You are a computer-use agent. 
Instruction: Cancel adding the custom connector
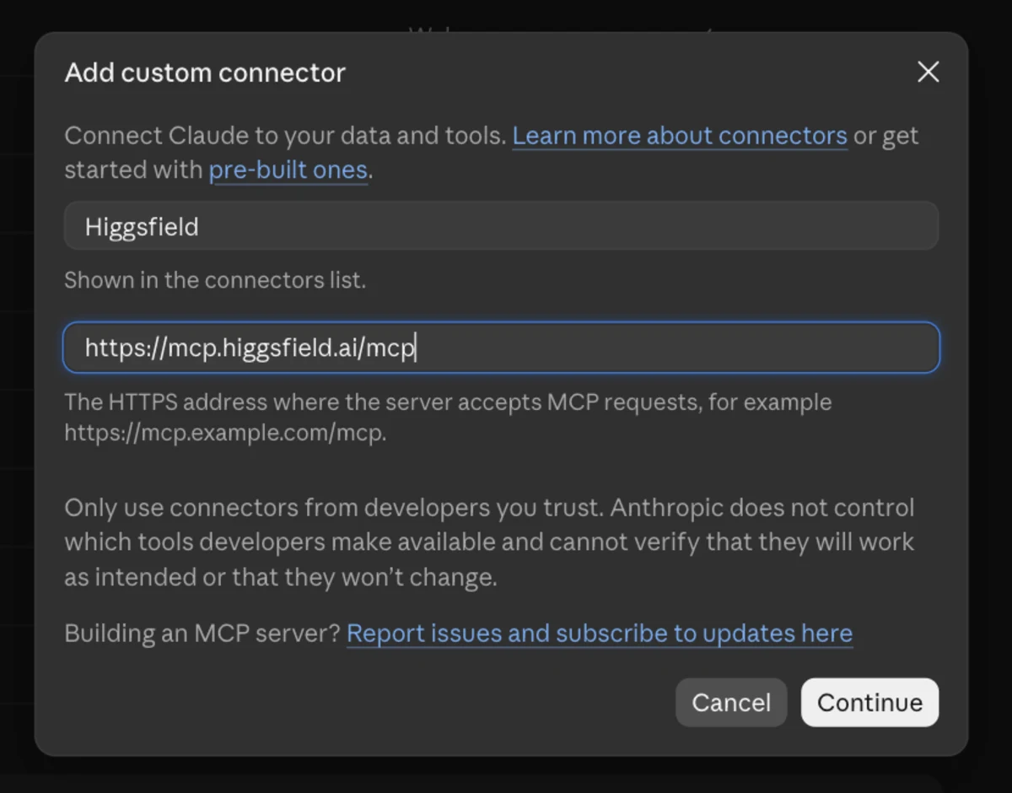coord(731,703)
